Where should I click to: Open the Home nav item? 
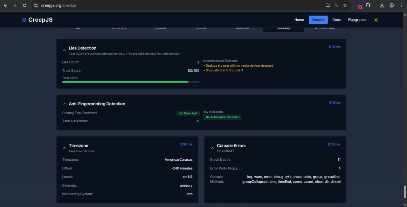click(299, 20)
